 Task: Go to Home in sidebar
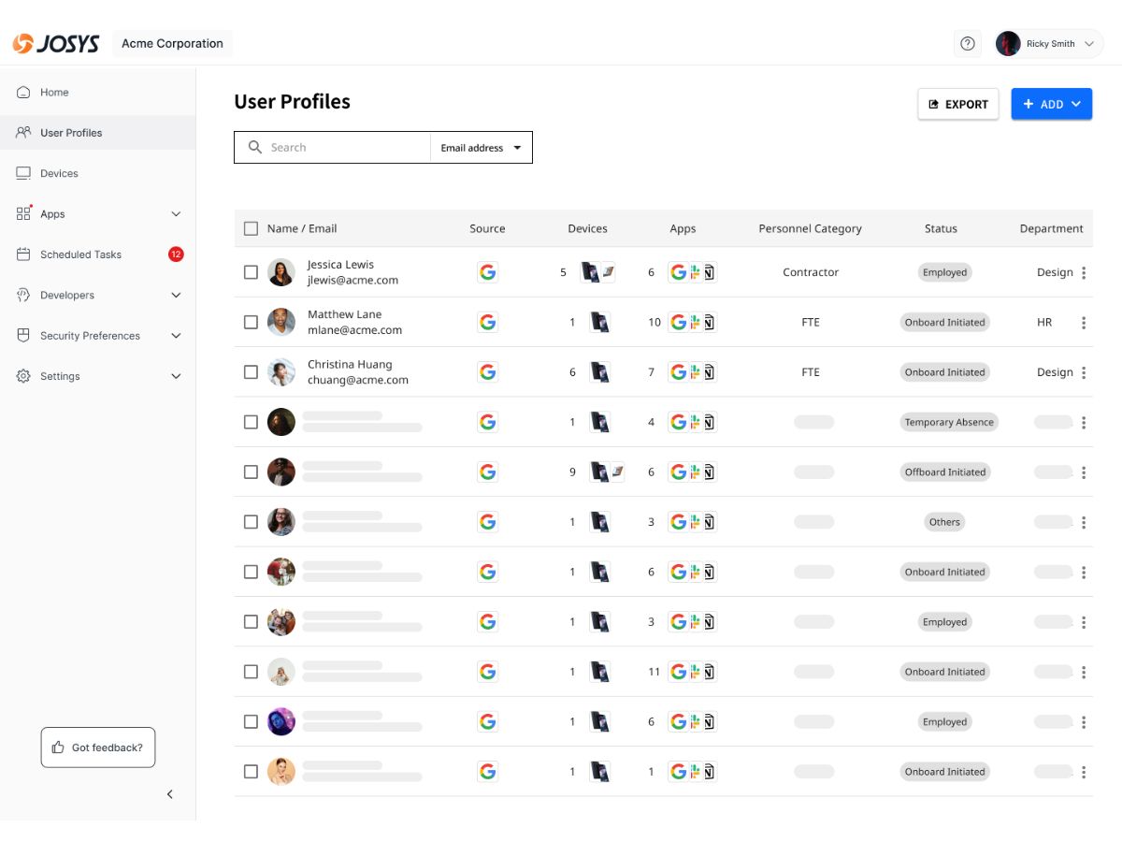(98, 92)
